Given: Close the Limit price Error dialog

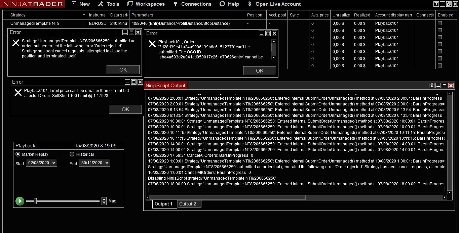Looking at the screenshot, I should [x=140, y=82].
